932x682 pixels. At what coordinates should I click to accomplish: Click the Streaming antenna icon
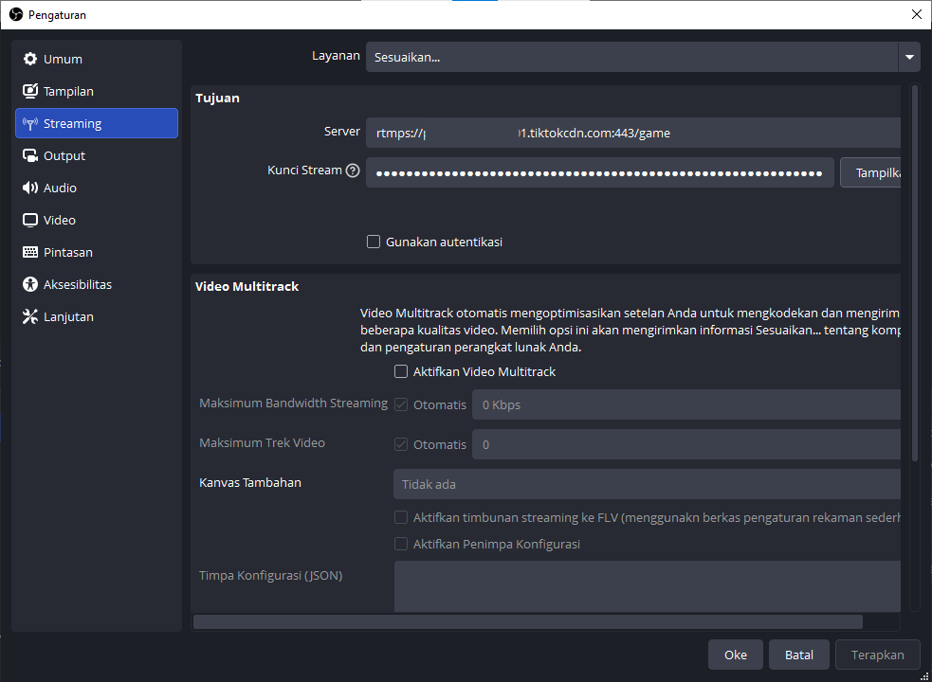[x=29, y=123]
